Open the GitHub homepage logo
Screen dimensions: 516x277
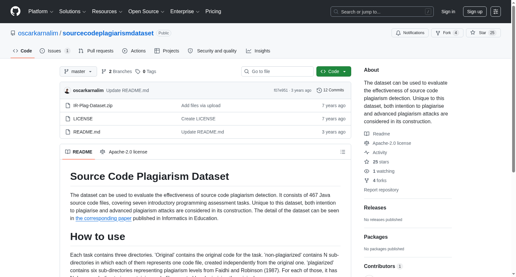(x=15, y=12)
